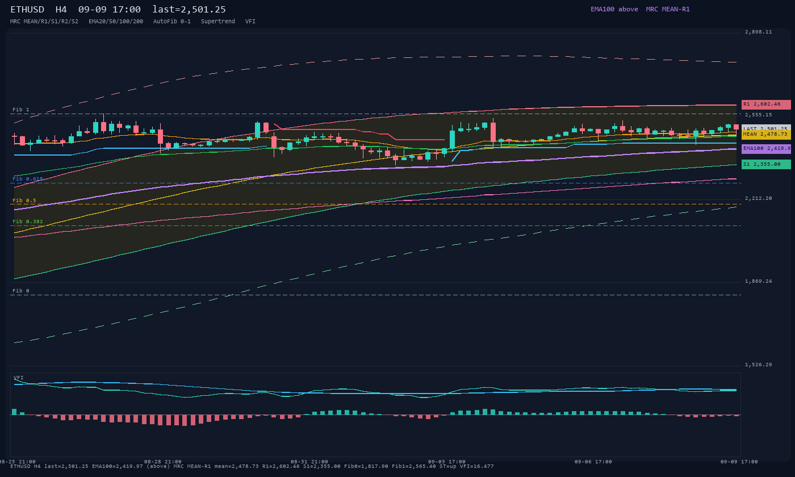
Task: Click the MRC MEAN-R1 status text
Action: pos(668,9)
